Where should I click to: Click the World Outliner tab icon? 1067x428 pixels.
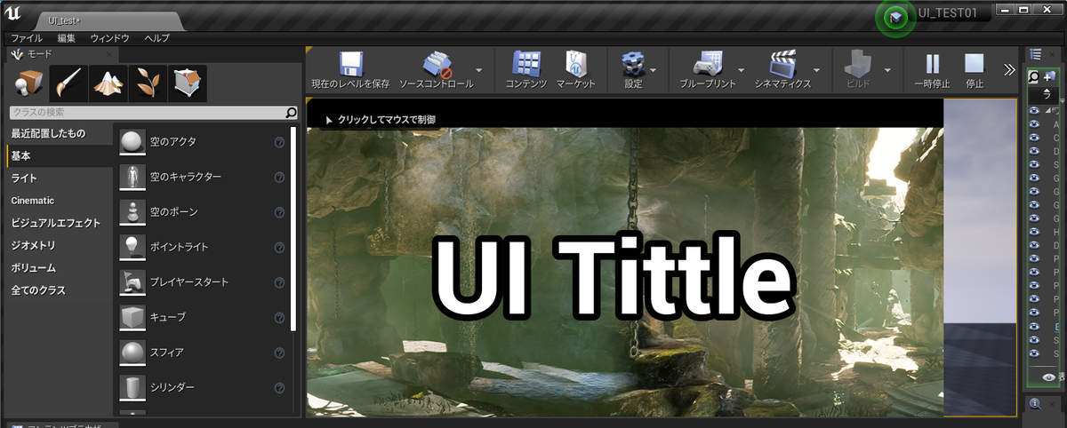click(x=1035, y=55)
